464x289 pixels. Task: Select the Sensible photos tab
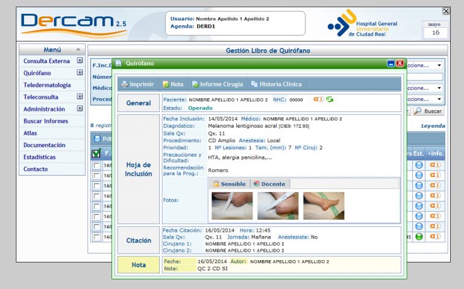point(228,184)
